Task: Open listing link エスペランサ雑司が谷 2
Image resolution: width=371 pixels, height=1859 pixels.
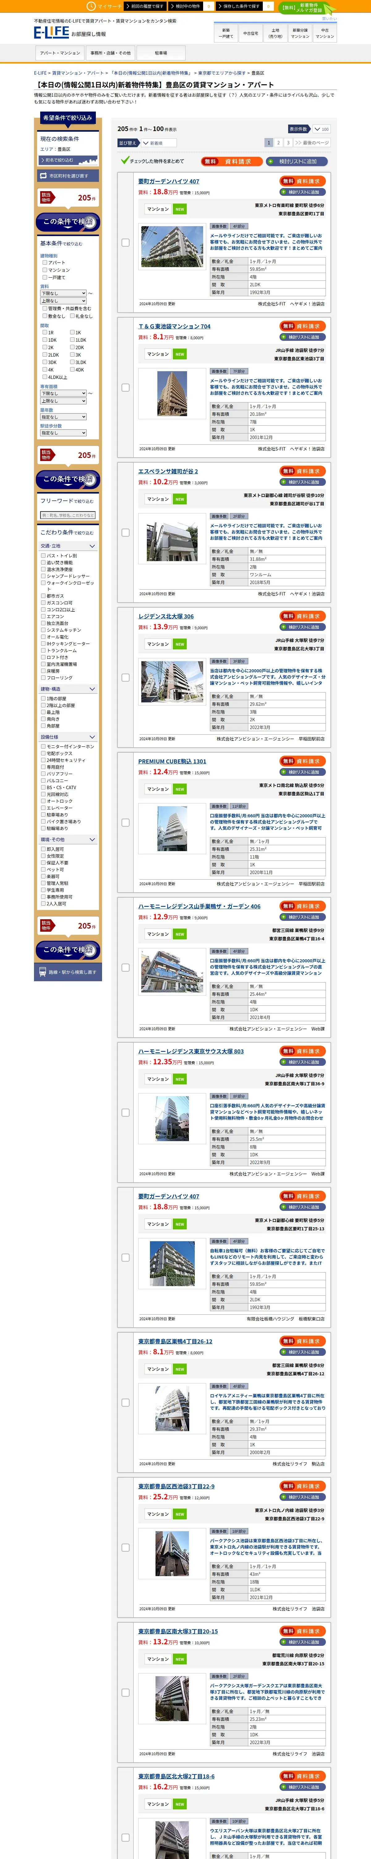Action: (168, 471)
